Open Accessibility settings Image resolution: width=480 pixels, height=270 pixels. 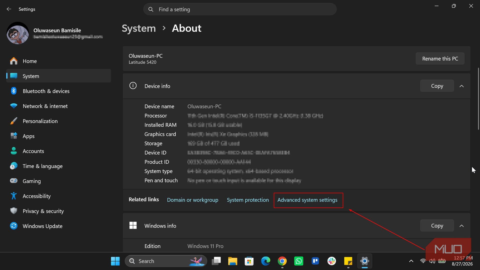[59, 196]
